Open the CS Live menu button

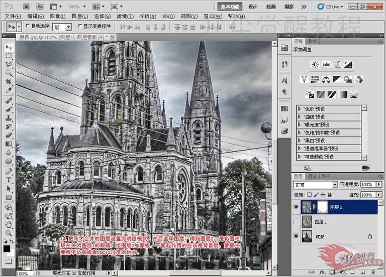pos(330,7)
